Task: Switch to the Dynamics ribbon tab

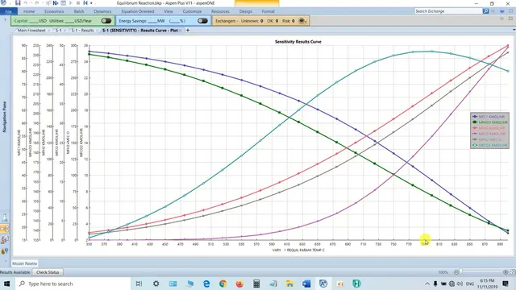Action: point(102,11)
